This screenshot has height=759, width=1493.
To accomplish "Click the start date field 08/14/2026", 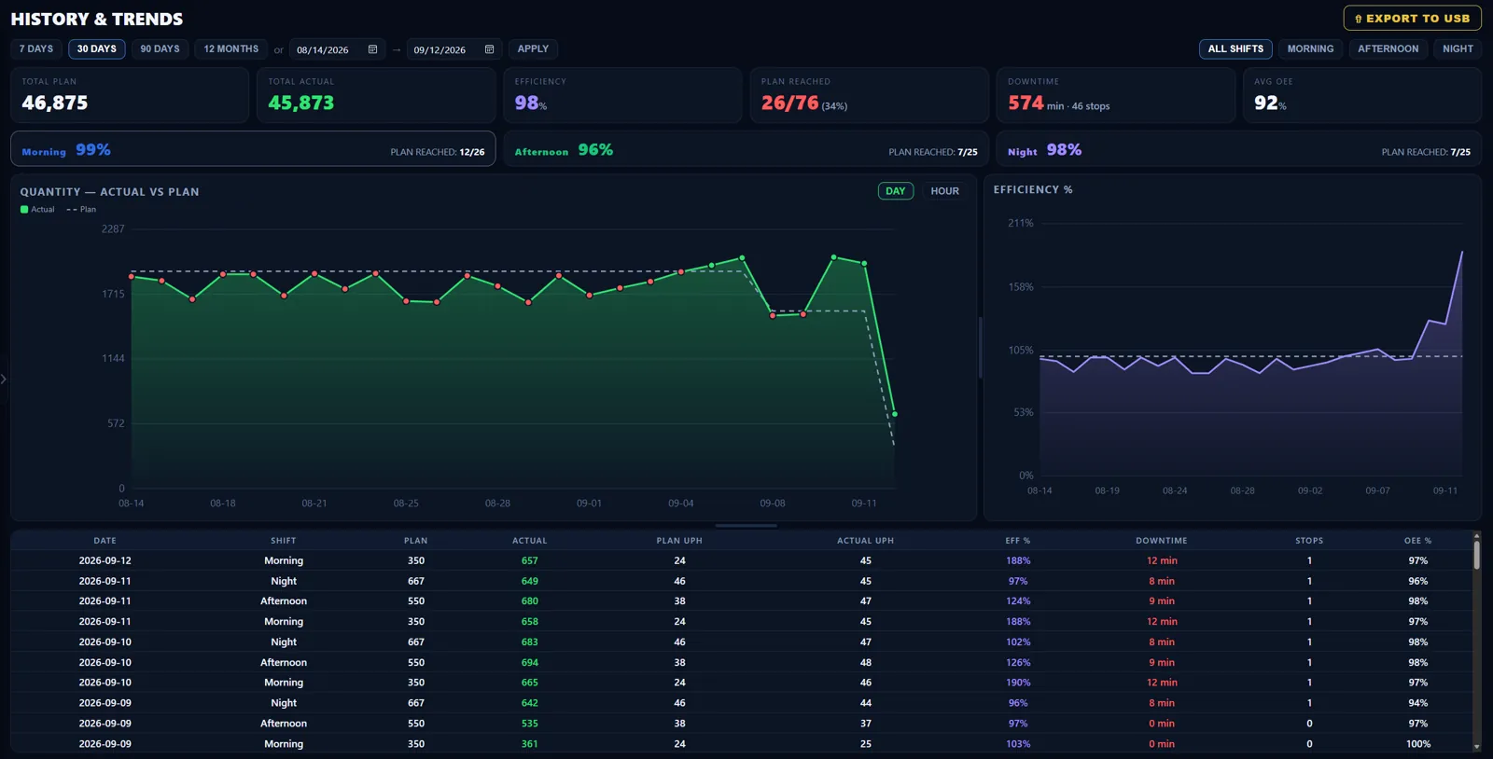I will [x=337, y=49].
